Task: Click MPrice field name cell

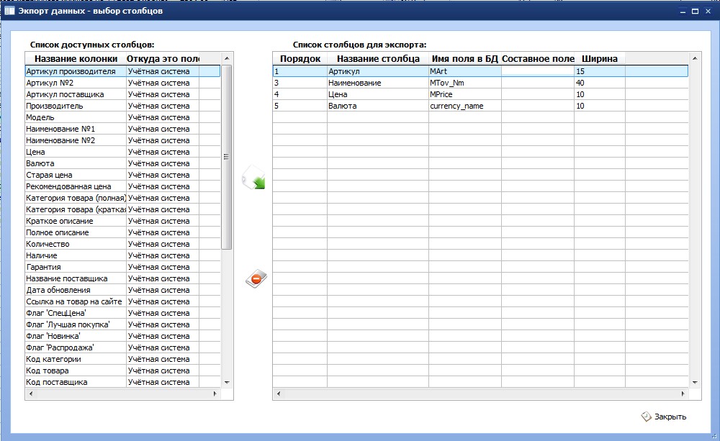Action: coord(464,94)
